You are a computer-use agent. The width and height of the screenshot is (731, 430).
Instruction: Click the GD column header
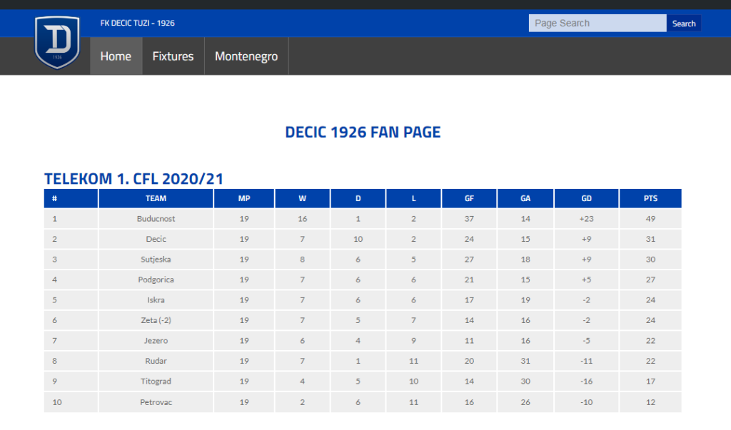coord(586,198)
